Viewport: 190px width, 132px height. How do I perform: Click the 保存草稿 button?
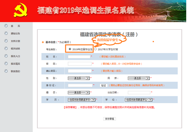click(109, 119)
